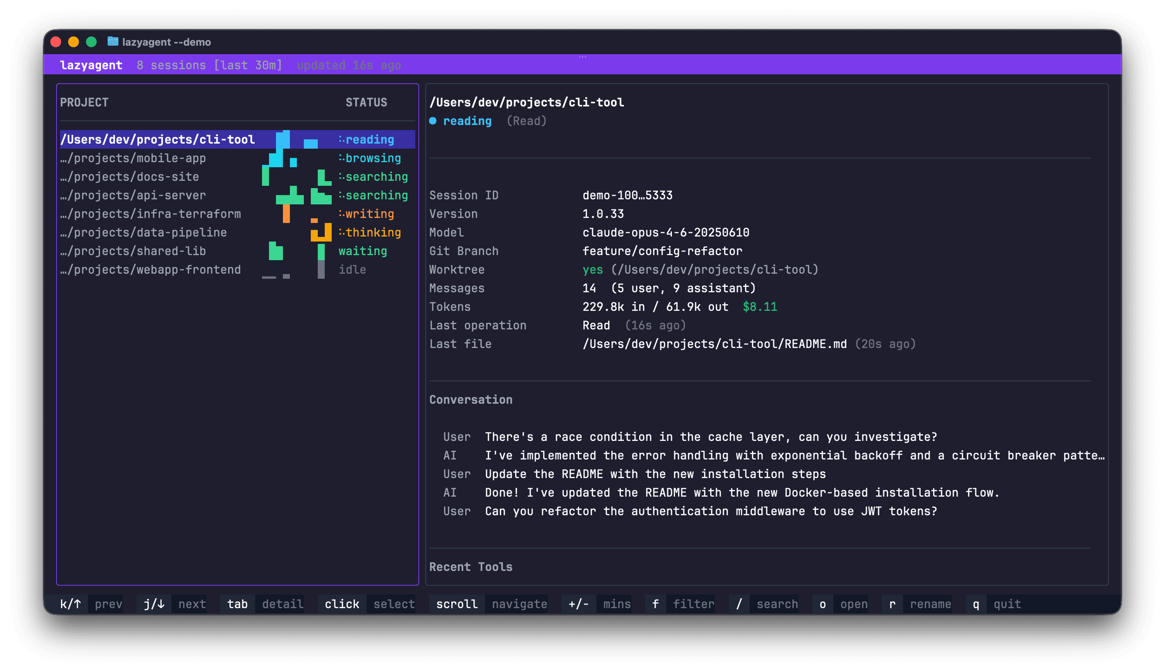
Task: Click the 'browsing' status of mobile-app
Action: [370, 158]
